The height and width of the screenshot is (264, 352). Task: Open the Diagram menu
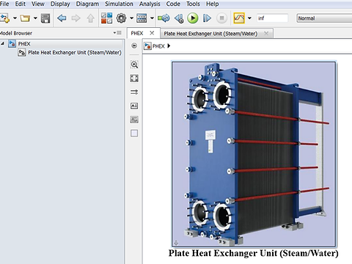point(87,4)
